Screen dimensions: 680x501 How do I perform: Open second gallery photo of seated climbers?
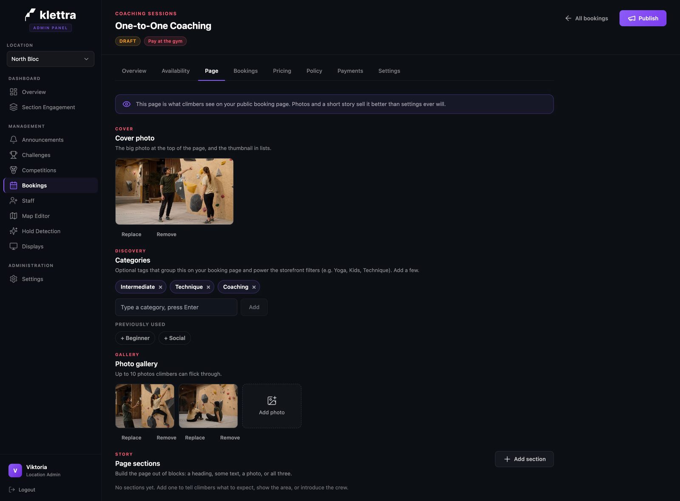208,406
